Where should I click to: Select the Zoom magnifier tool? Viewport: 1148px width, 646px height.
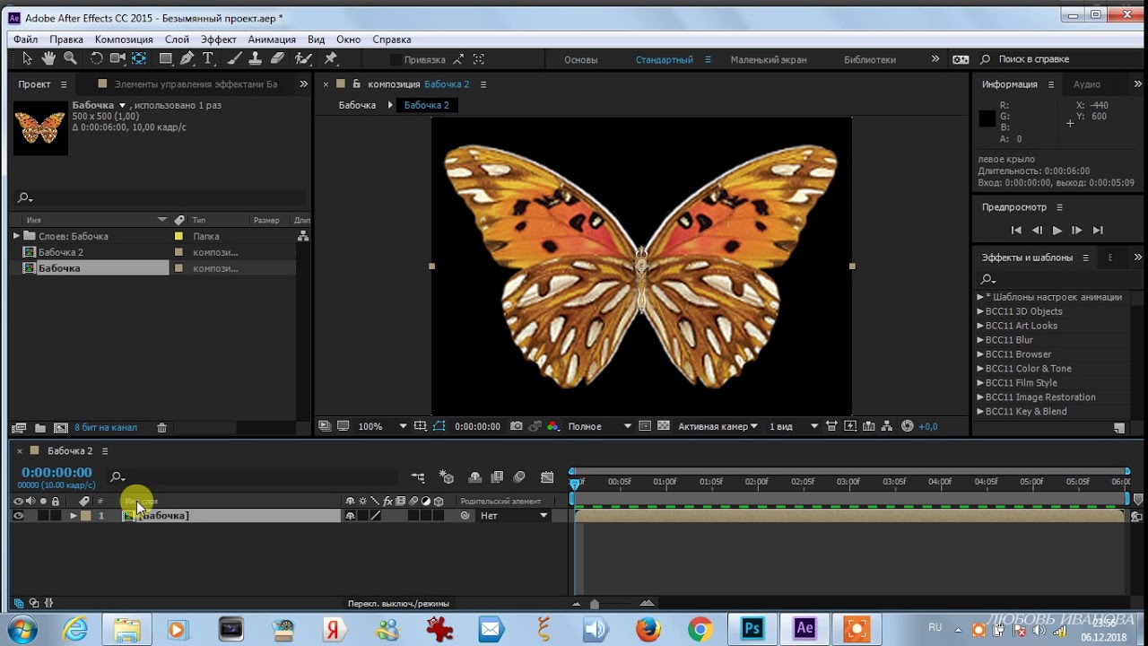pos(70,58)
